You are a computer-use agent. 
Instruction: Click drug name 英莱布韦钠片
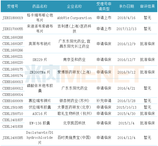pos(40,44)
